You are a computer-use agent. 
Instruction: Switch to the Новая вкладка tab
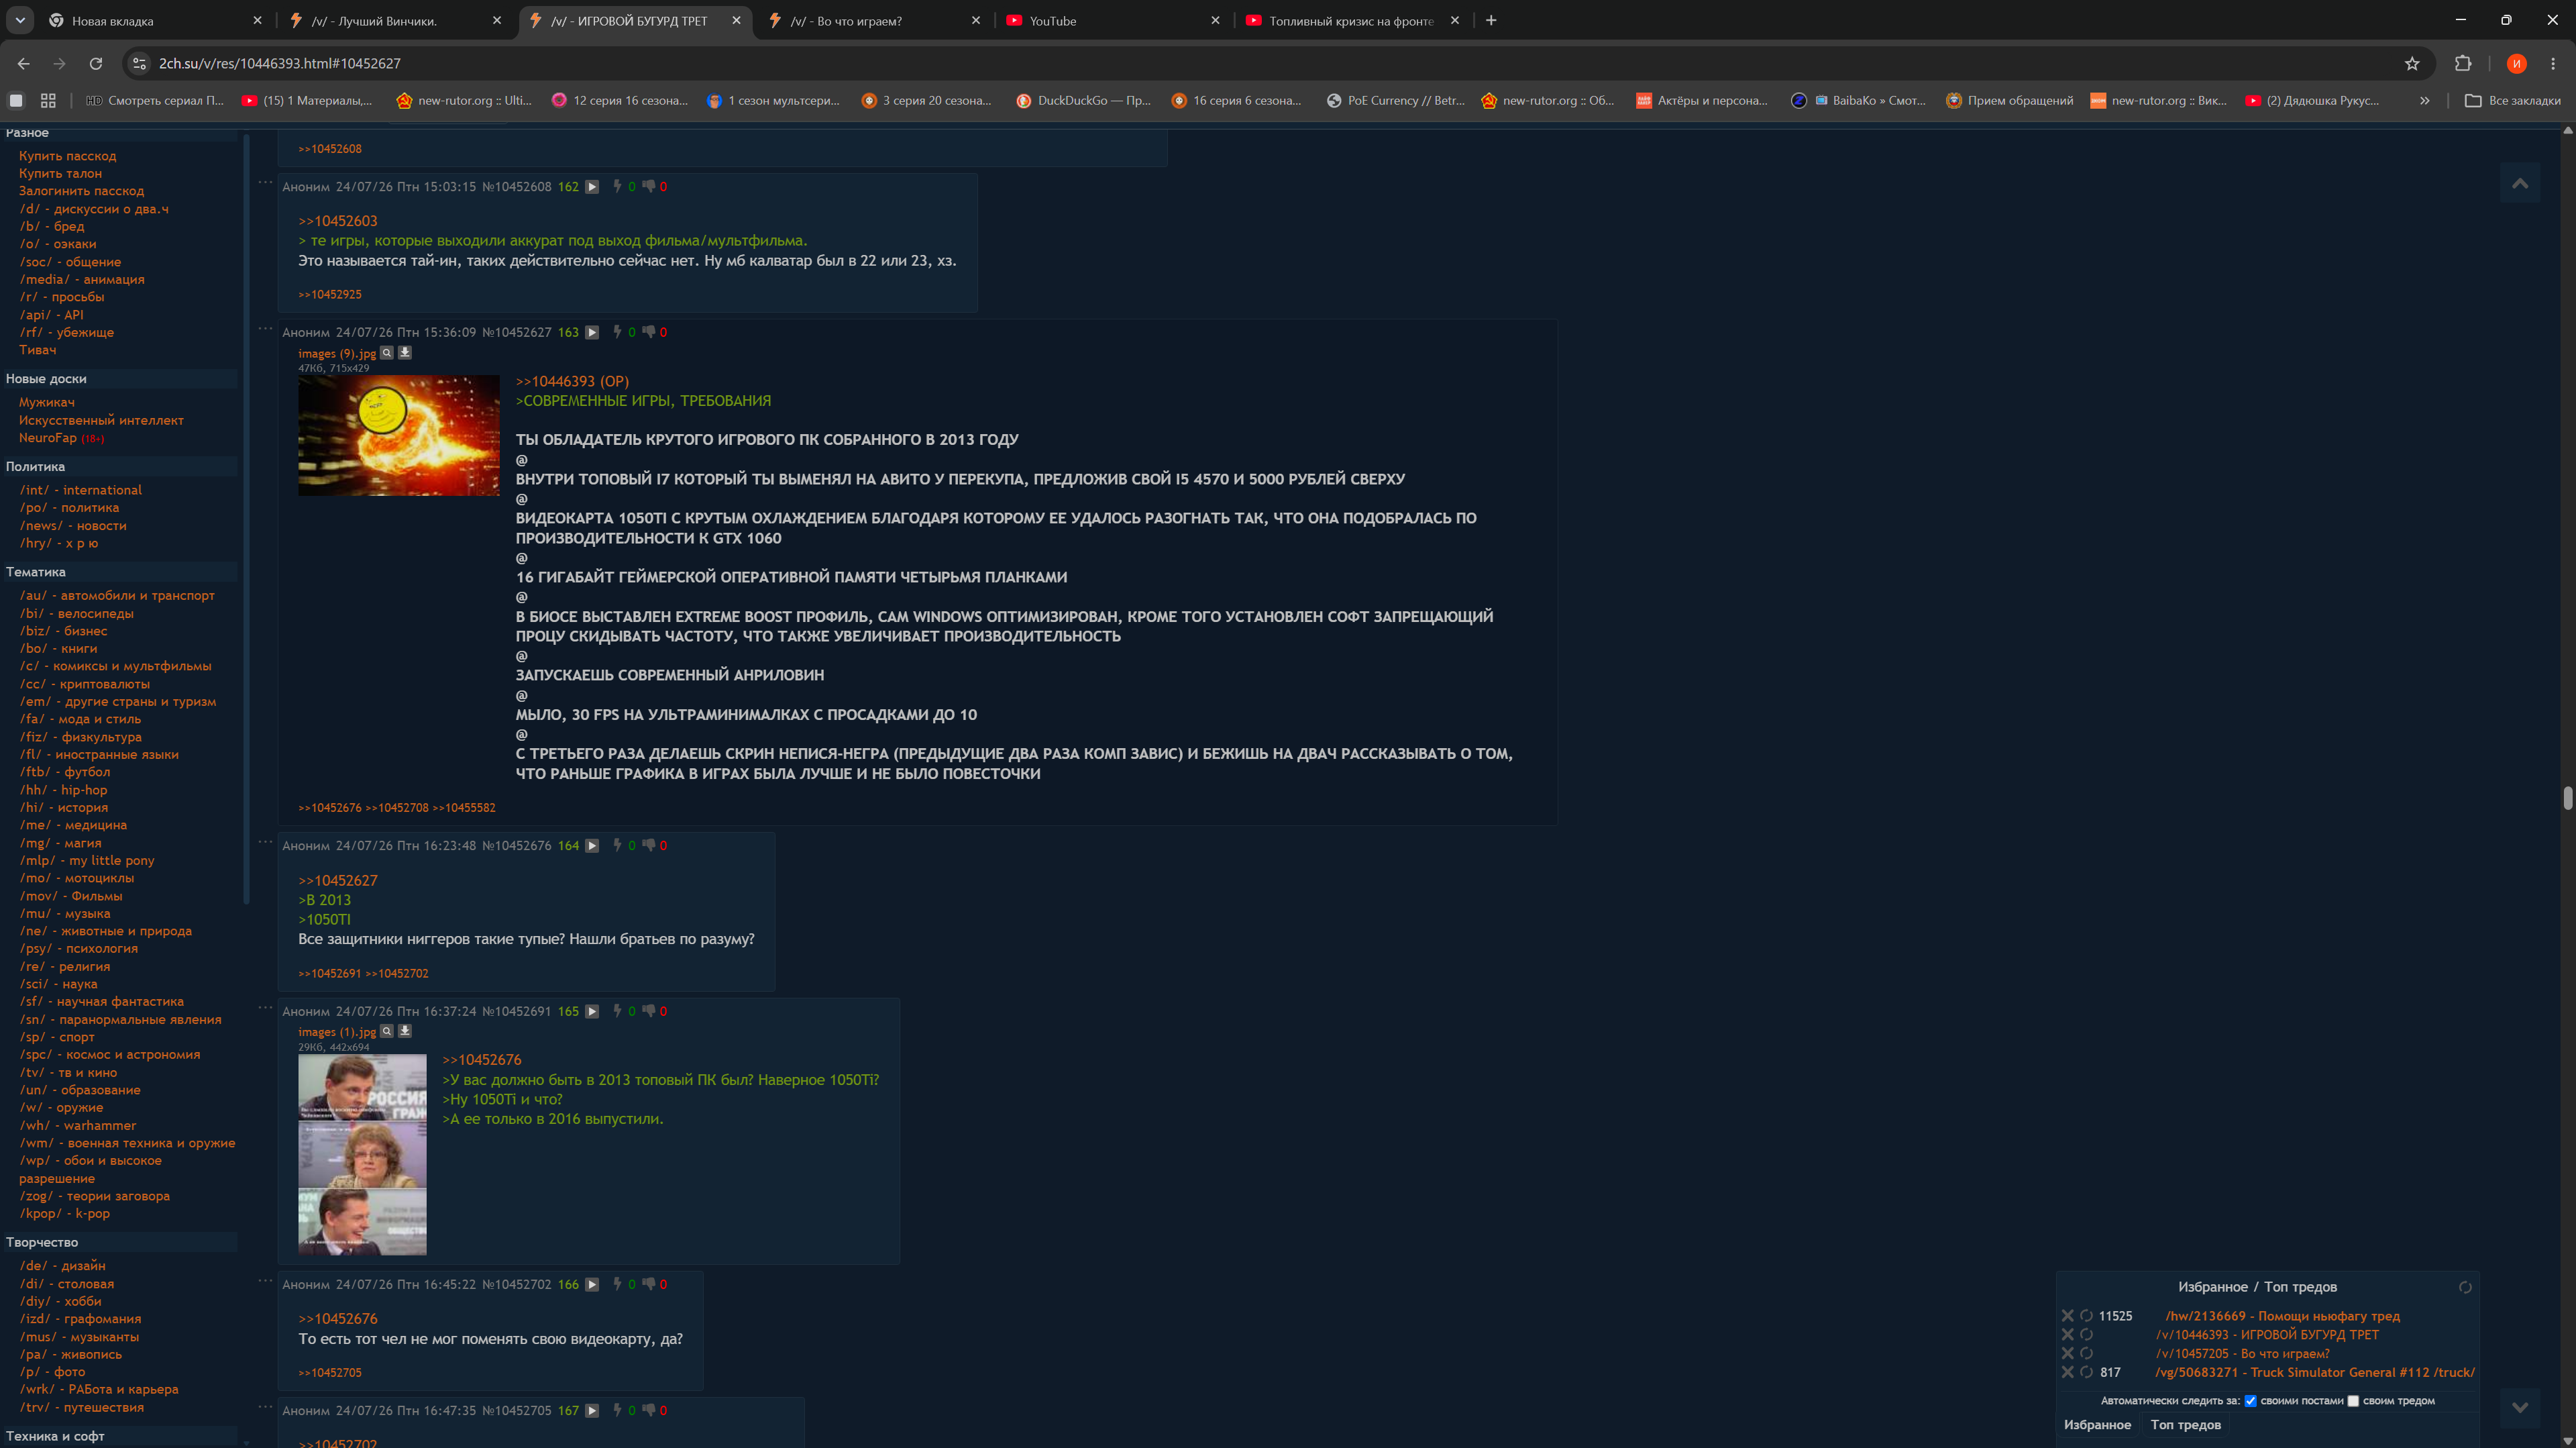pyautogui.click(x=155, y=20)
